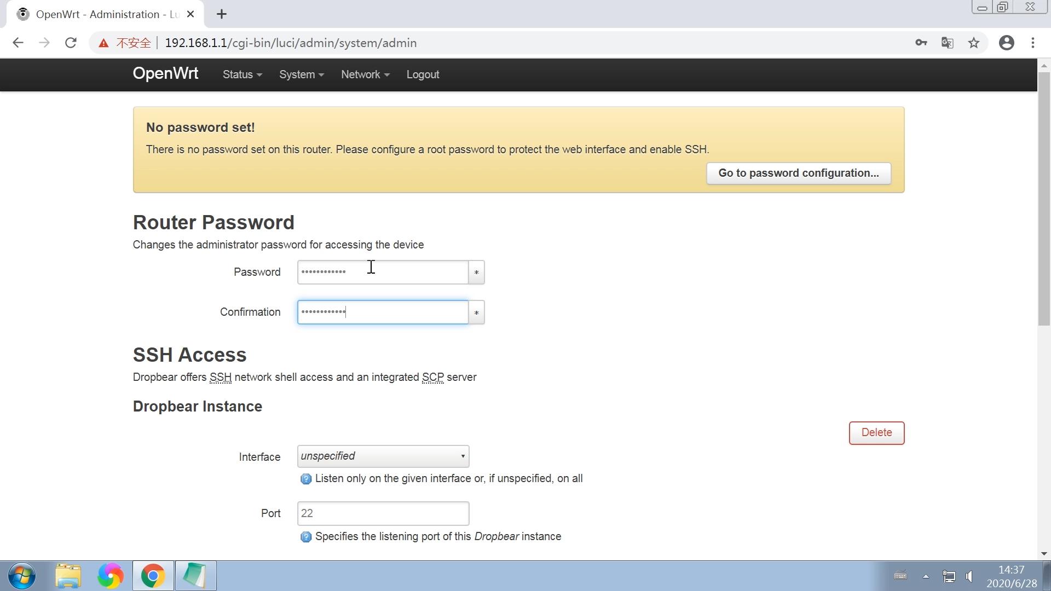Image resolution: width=1051 pixels, height=591 pixels.
Task: Open the Chrome profile avatar icon
Action: (x=1006, y=43)
